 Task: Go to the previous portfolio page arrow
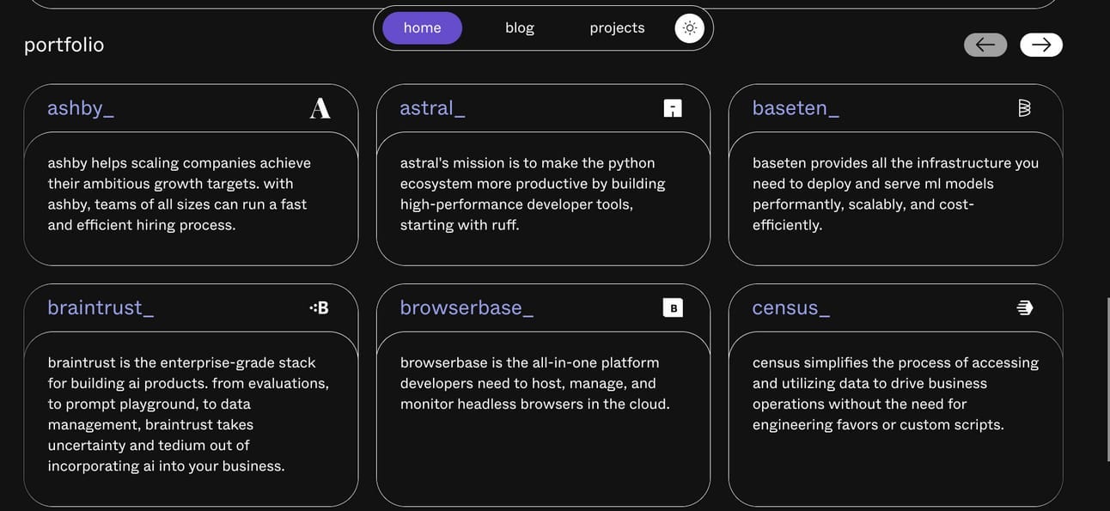(x=985, y=45)
